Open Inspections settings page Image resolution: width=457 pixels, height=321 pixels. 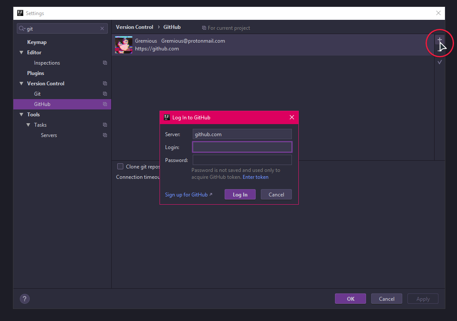point(47,62)
